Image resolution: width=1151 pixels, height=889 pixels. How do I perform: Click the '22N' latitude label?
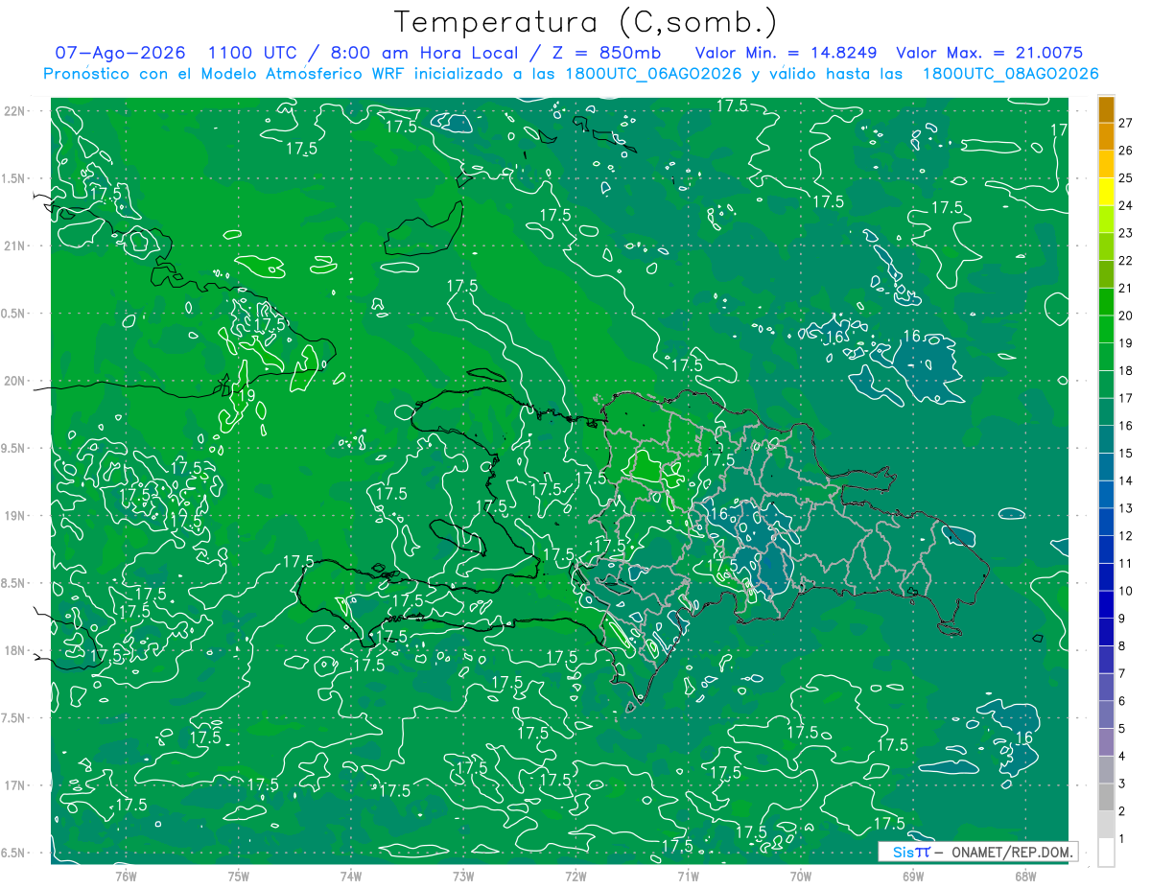coord(14,110)
